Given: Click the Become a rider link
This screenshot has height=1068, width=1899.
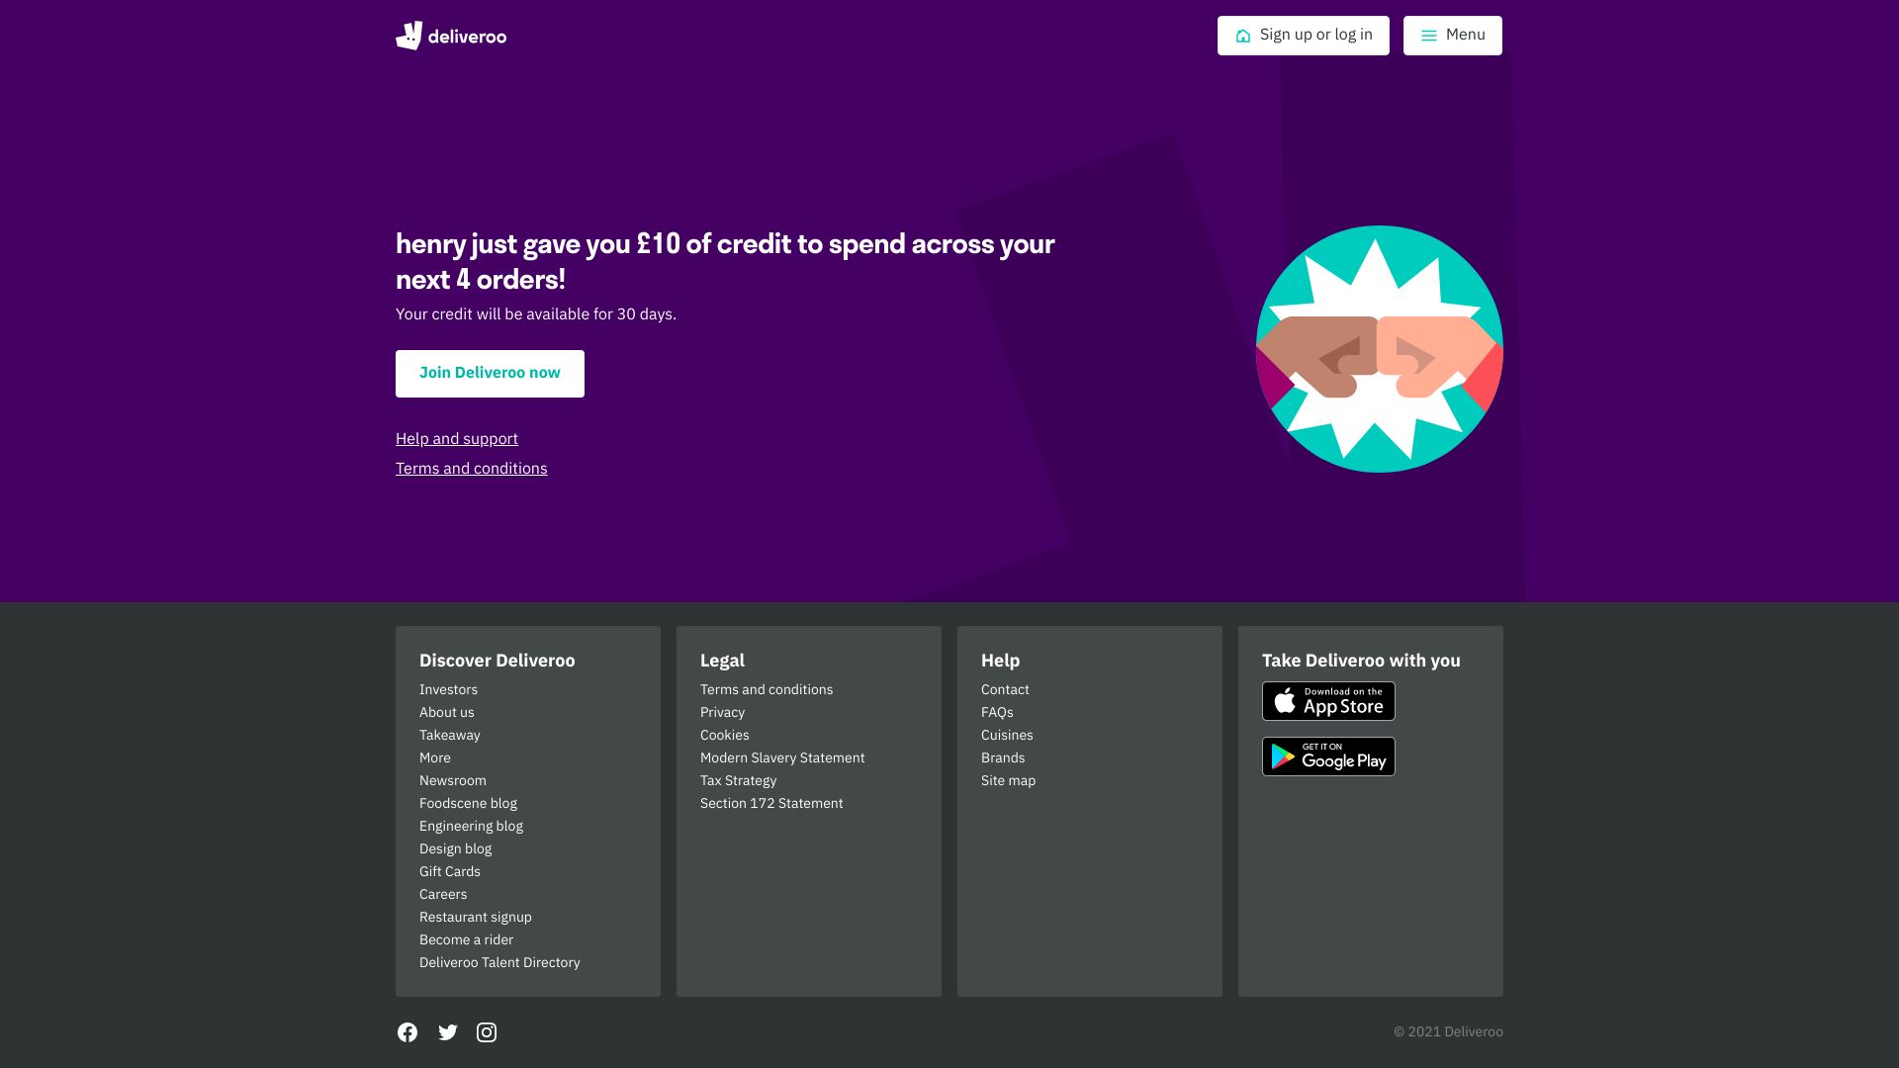Looking at the screenshot, I should (466, 938).
